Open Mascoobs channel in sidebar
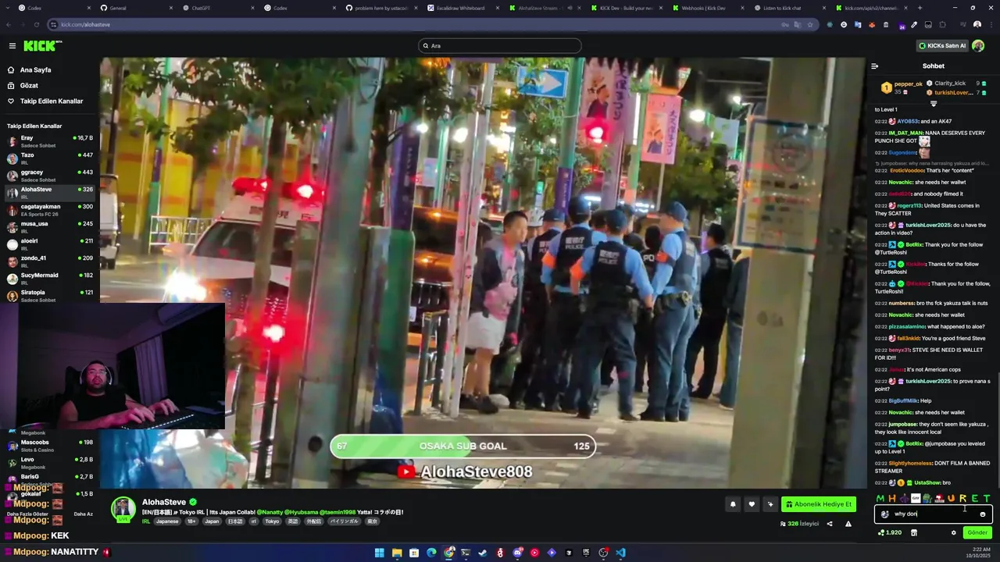Viewport: 1000px width, 562px height. coord(50,446)
